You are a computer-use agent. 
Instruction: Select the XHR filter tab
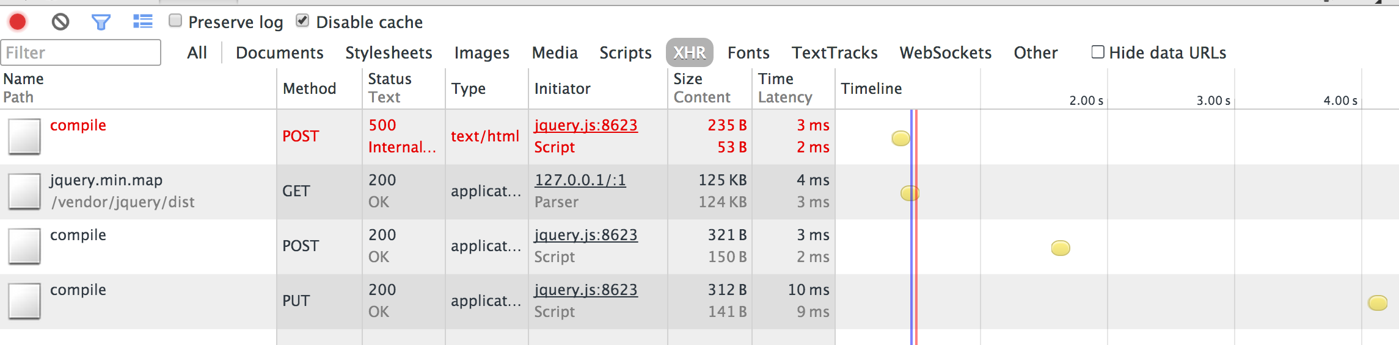pos(690,52)
